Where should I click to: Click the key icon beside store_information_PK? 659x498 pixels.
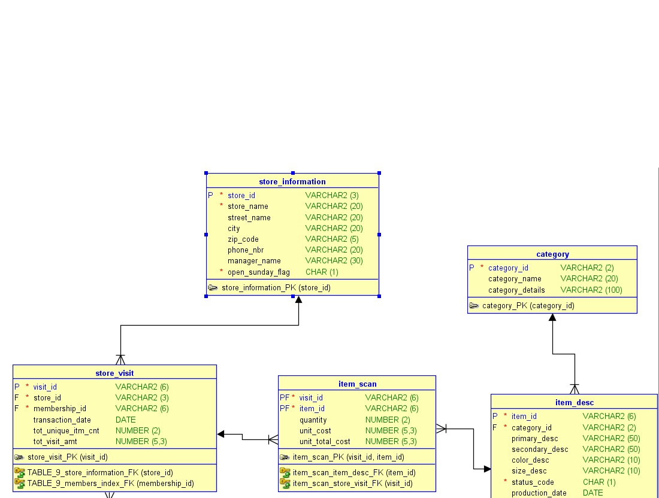(213, 287)
